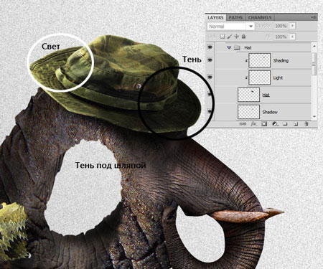Viewport: 323px width, 269px height.
Task: Open the fx layer style menu
Action: click(253, 124)
